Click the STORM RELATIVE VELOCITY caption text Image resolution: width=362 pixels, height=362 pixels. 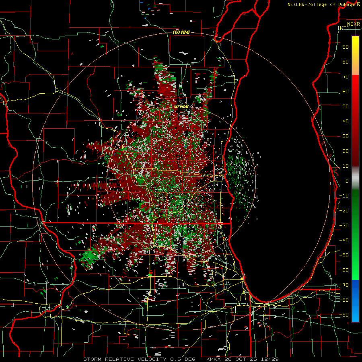tap(125, 359)
